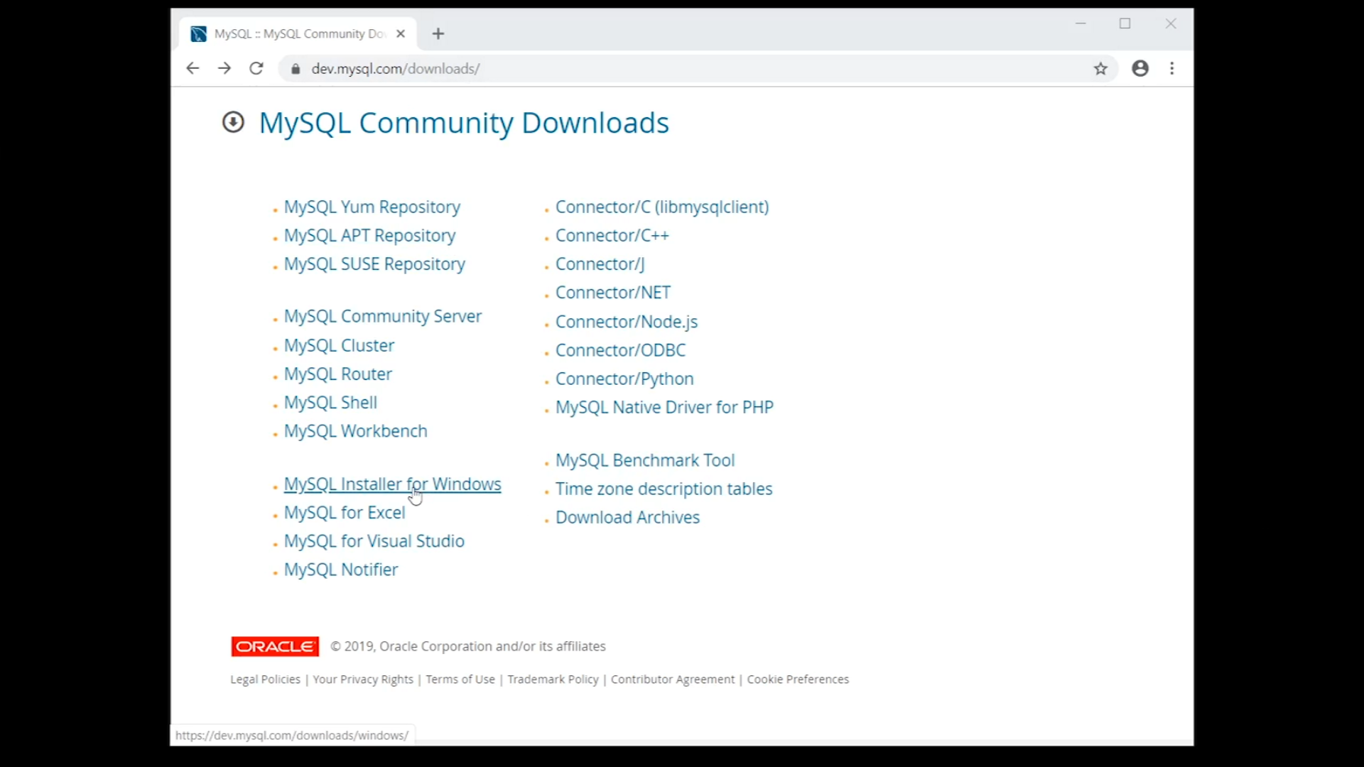Image resolution: width=1364 pixels, height=767 pixels.
Task: Open a new tab with plus button
Action: coord(438,33)
